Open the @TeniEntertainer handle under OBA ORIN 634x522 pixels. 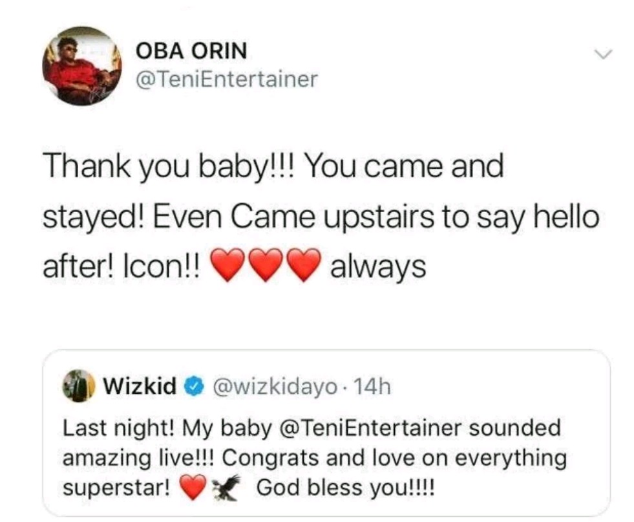[x=227, y=80]
